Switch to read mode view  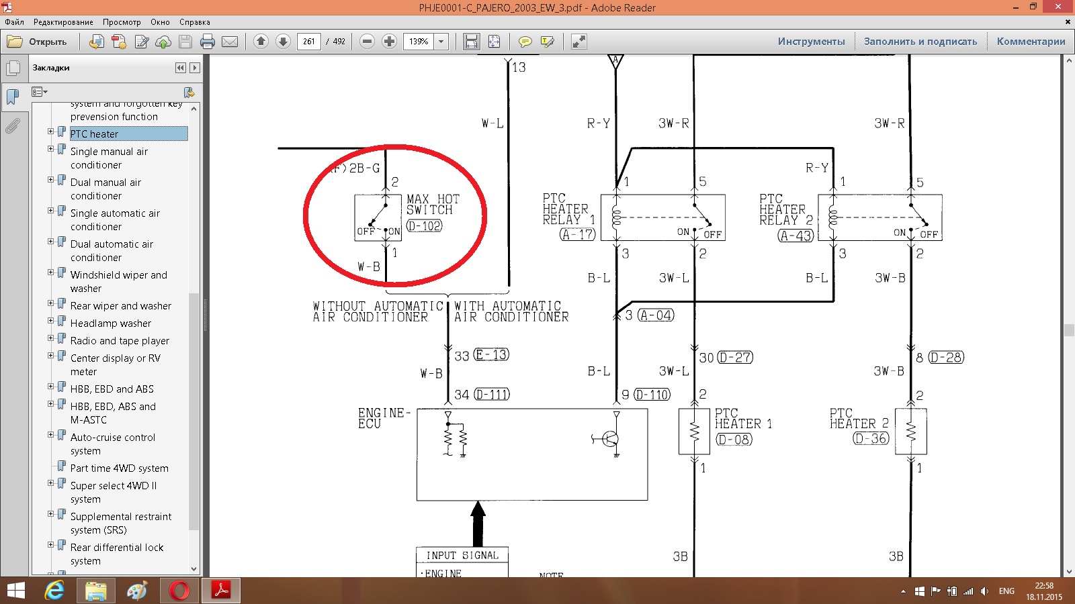click(578, 42)
